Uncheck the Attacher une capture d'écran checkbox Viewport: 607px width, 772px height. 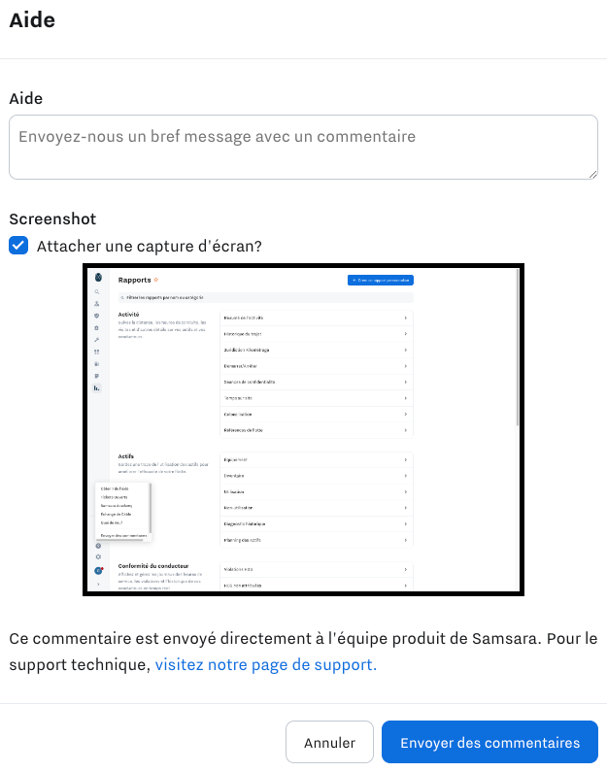pos(18,245)
